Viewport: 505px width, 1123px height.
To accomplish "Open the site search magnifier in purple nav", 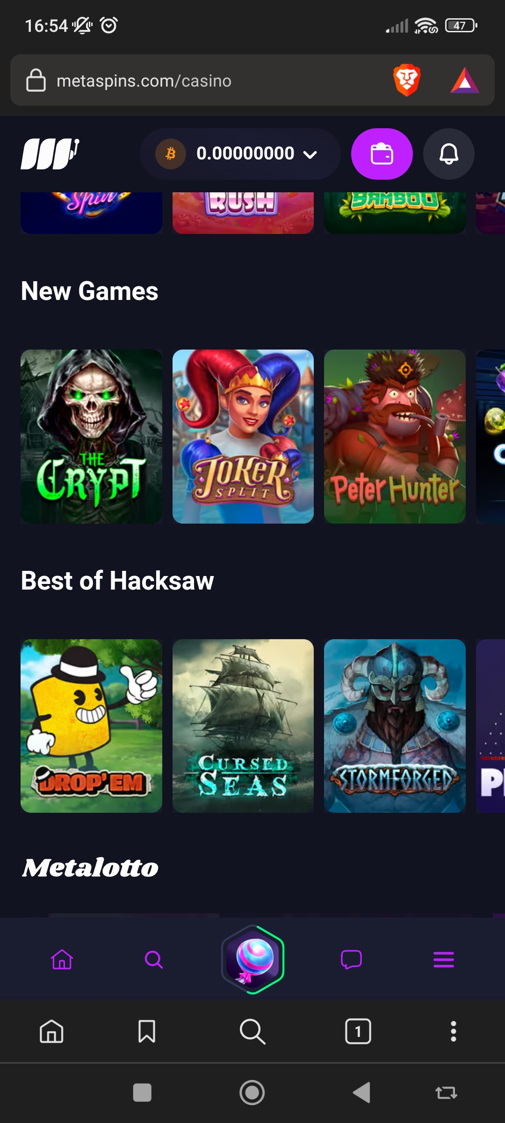I will (x=153, y=960).
